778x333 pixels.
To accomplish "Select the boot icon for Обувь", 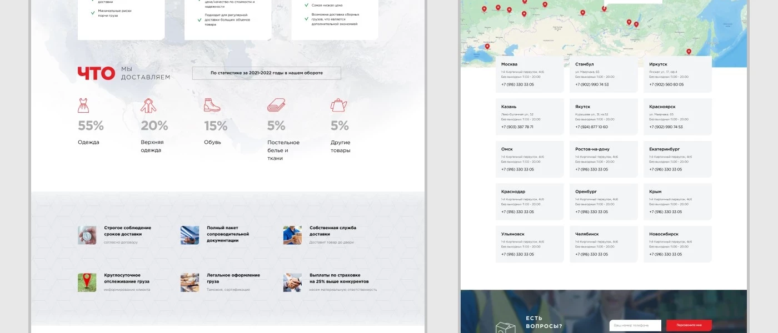I will point(212,105).
